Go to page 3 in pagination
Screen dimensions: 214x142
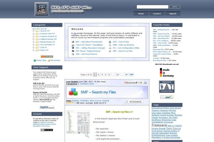coord(102,75)
